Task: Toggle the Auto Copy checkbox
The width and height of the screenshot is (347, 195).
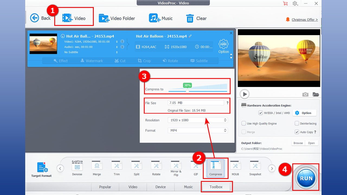Action: pyautogui.click(x=297, y=132)
